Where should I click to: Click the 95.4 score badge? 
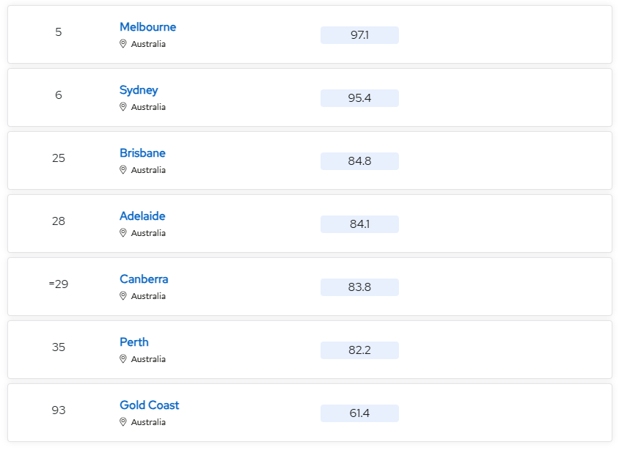pyautogui.click(x=359, y=98)
